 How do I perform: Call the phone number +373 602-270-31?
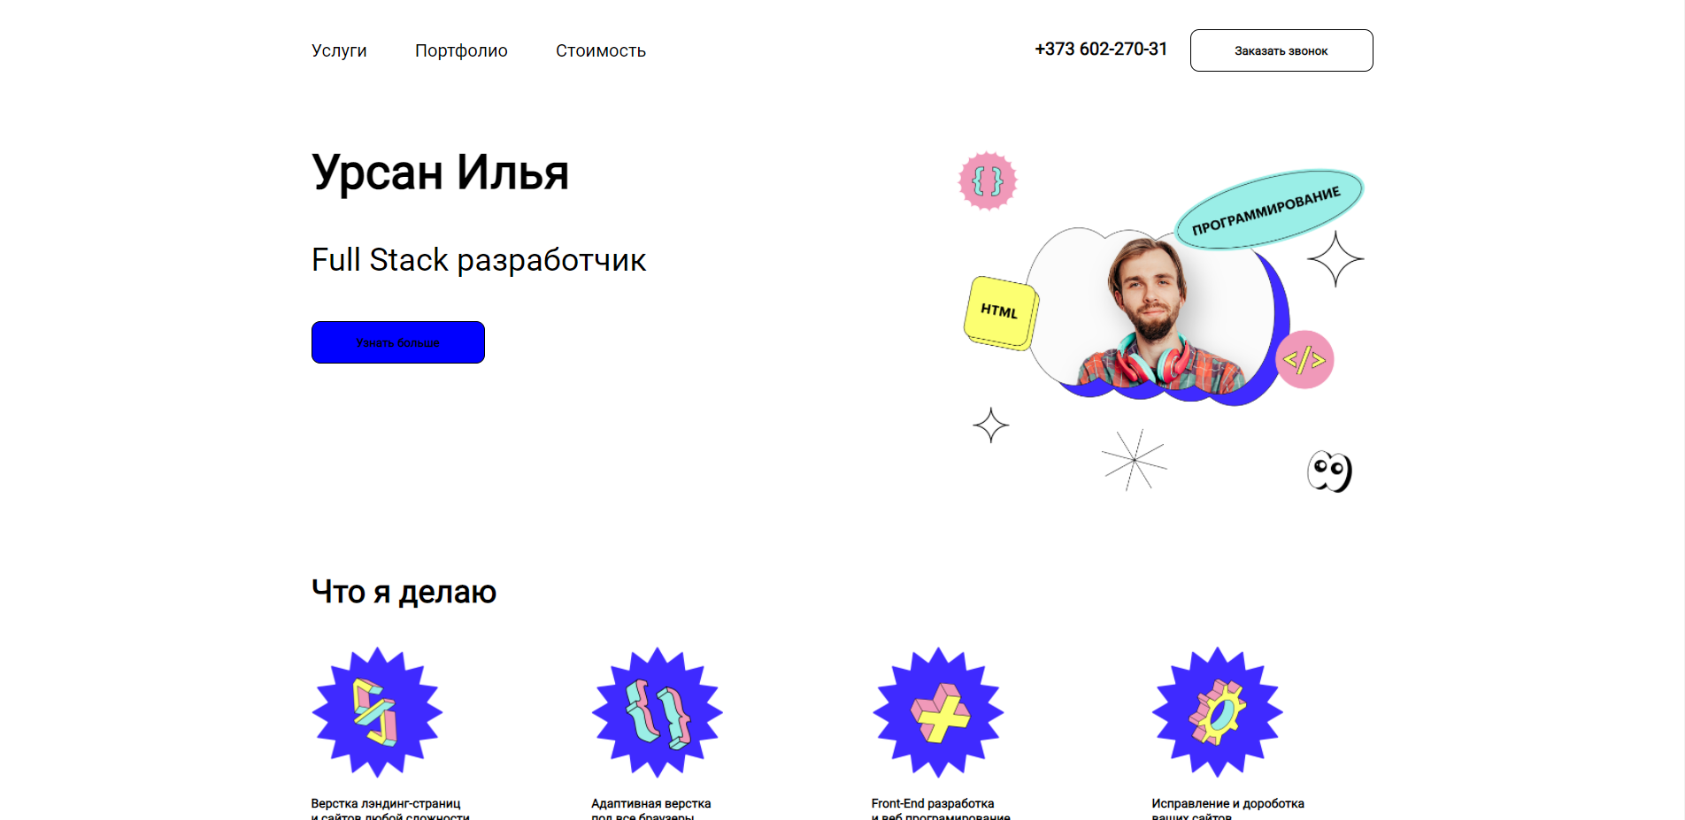pyautogui.click(x=1101, y=50)
